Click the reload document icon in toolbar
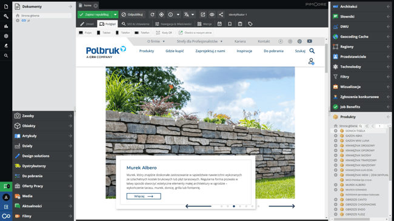 pos(152,15)
